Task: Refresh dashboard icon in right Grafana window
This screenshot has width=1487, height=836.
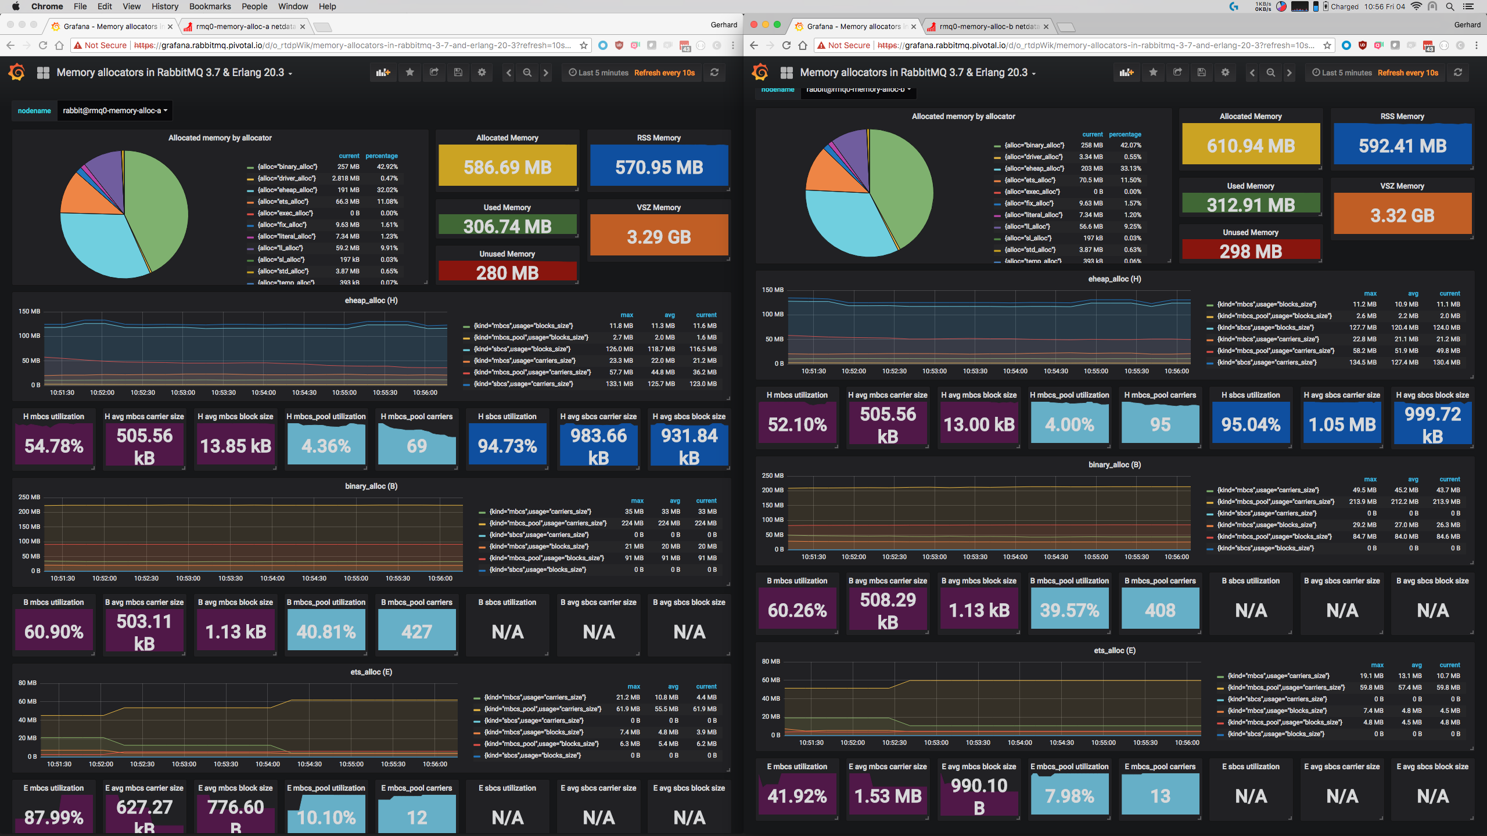Action: click(1458, 73)
